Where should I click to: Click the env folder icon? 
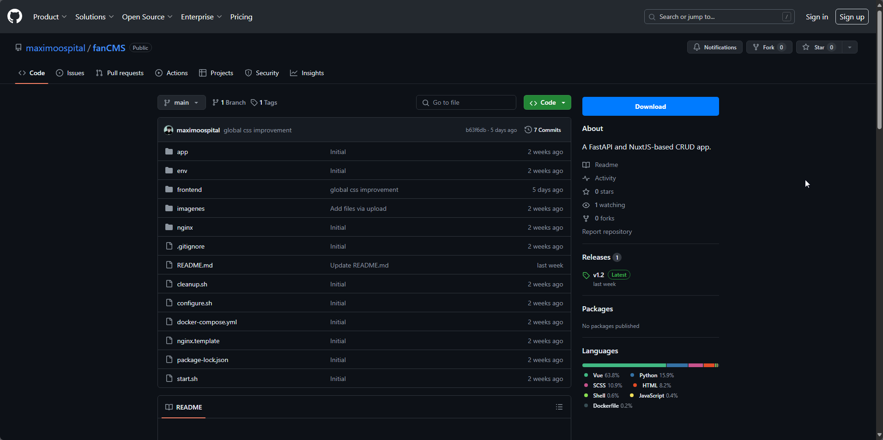[x=169, y=171]
